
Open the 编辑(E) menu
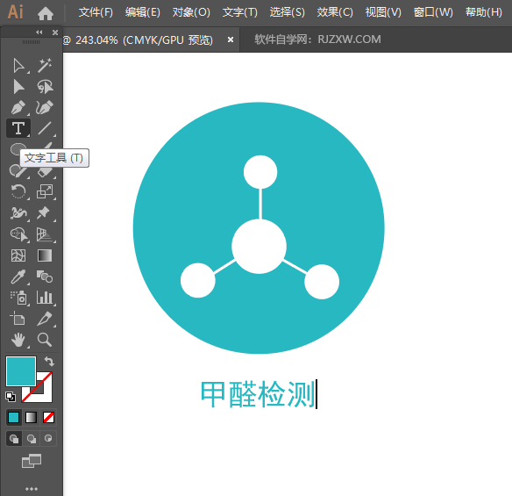(x=143, y=12)
